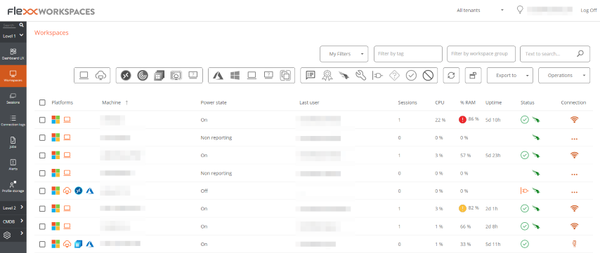The height and width of the screenshot is (253, 600).
Task: Collapse the Level 1 sidebar section
Action: coord(13,36)
